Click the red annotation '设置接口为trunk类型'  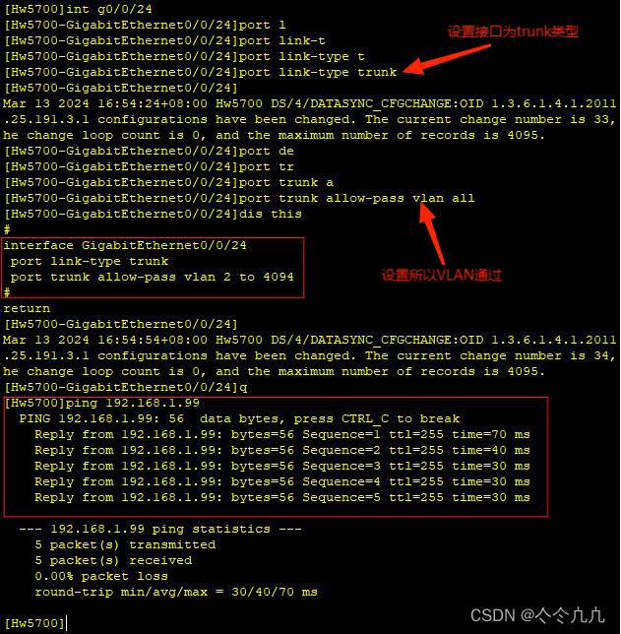[x=513, y=32]
